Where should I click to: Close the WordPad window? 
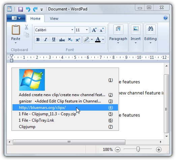pos(162,8)
